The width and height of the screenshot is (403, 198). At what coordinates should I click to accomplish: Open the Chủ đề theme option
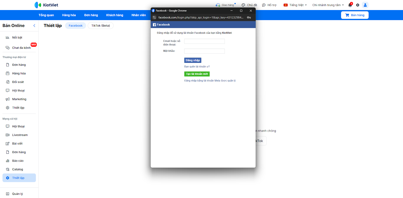point(249,5)
